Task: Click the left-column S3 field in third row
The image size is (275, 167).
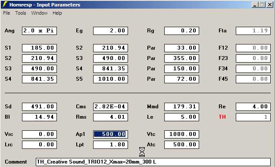Action: 40,69
